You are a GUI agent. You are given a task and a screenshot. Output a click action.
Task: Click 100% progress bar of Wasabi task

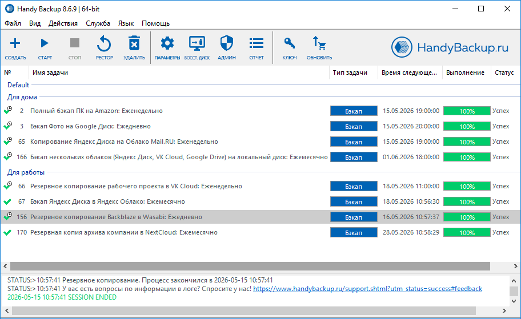pos(467,217)
